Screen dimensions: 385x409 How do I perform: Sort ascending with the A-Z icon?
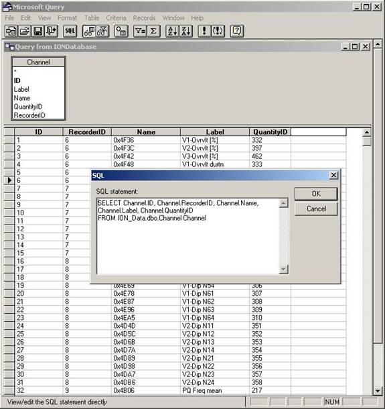tap(173, 31)
